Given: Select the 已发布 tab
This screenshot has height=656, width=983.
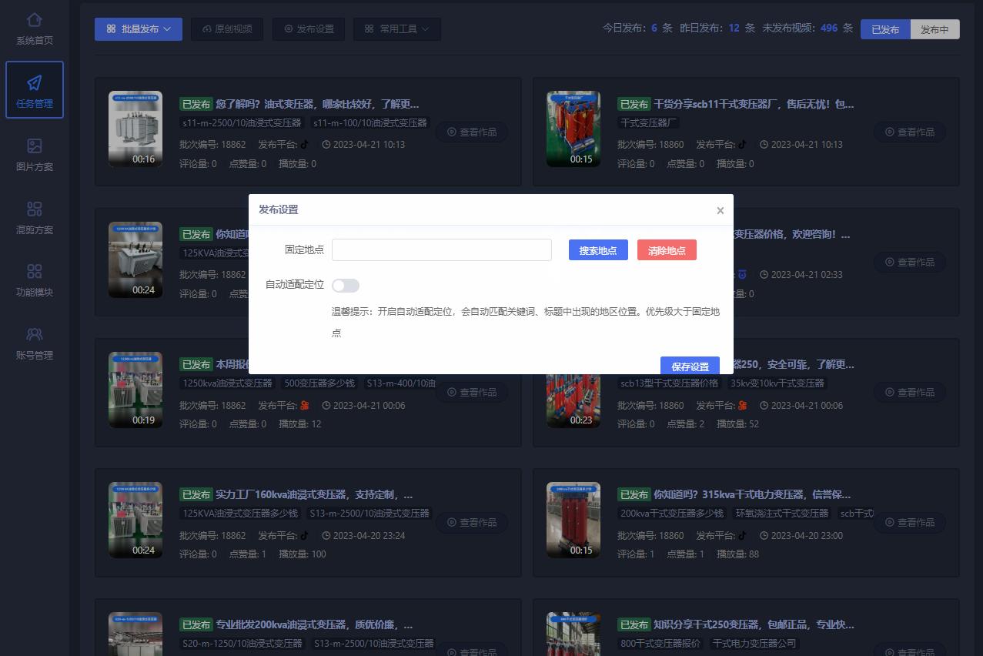Looking at the screenshot, I should tap(885, 29).
